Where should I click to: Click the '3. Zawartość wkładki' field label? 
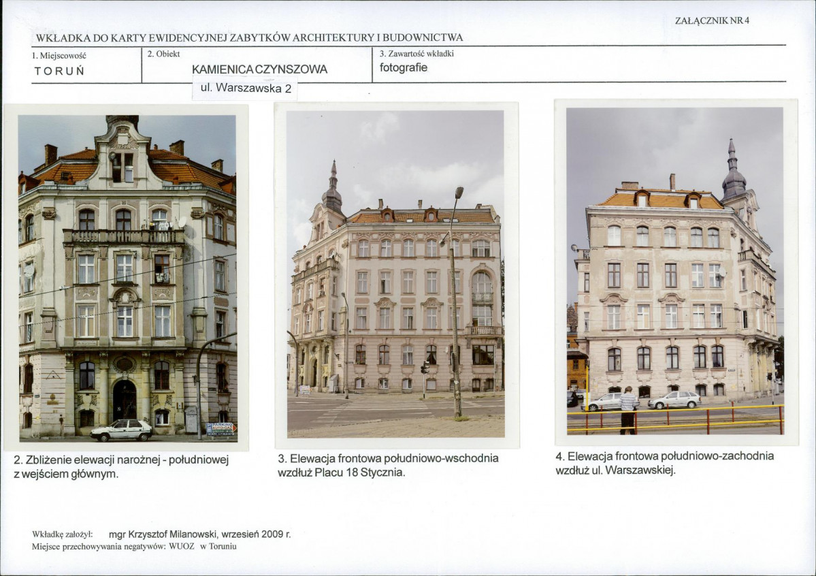pos(417,54)
